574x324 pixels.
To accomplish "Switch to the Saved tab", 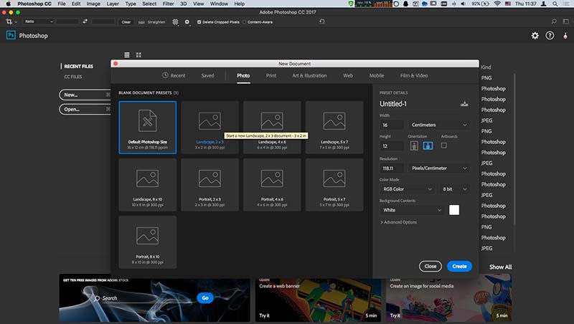I will click(207, 75).
